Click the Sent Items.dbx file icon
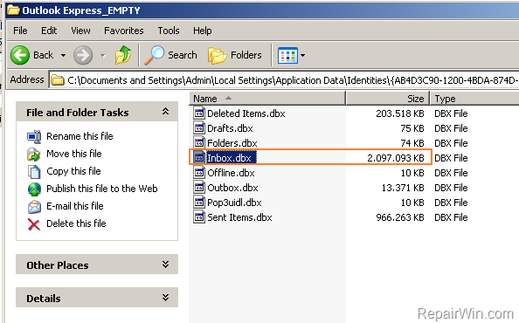The width and height of the screenshot is (519, 323). click(x=199, y=216)
